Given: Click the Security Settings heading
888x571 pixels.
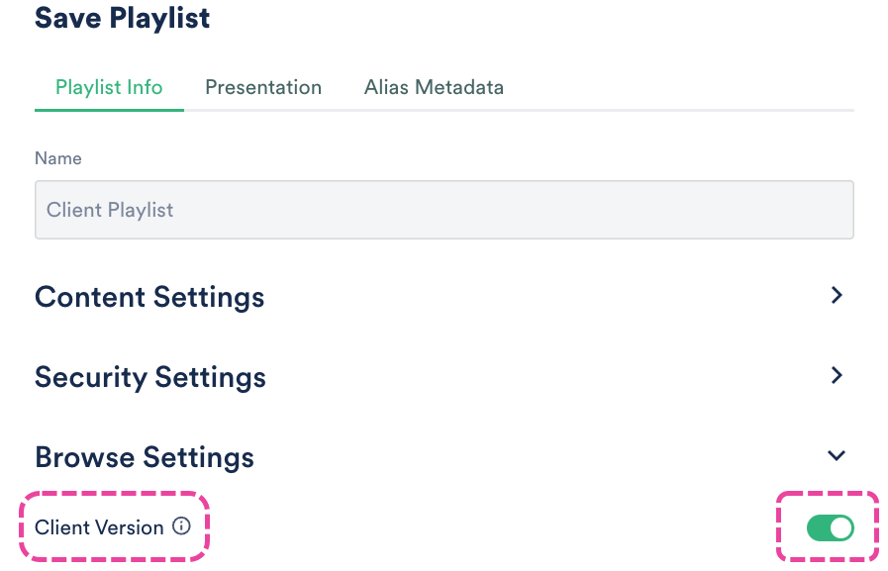Looking at the screenshot, I should click(150, 377).
